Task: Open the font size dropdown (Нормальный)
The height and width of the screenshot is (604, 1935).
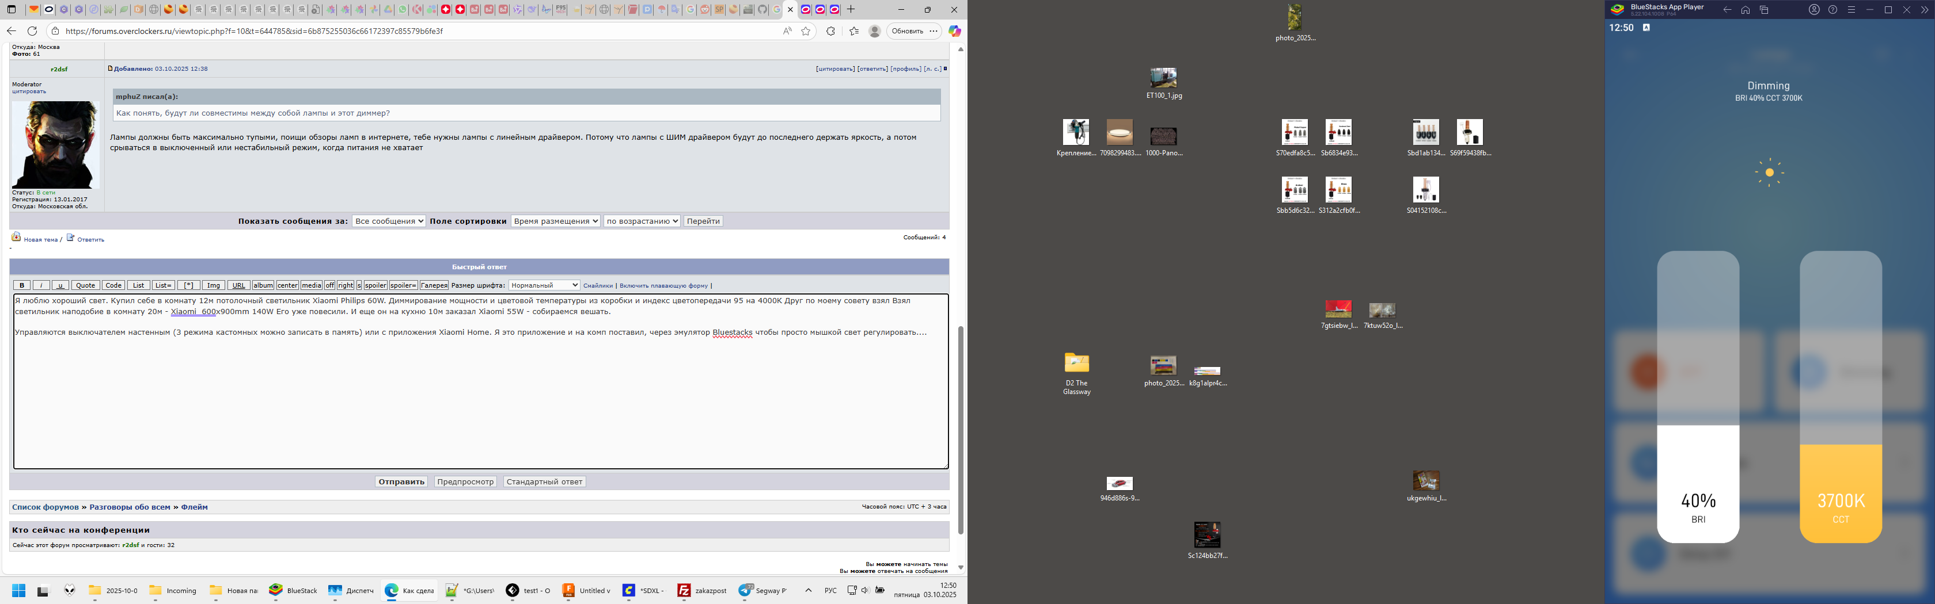Action: pos(544,285)
